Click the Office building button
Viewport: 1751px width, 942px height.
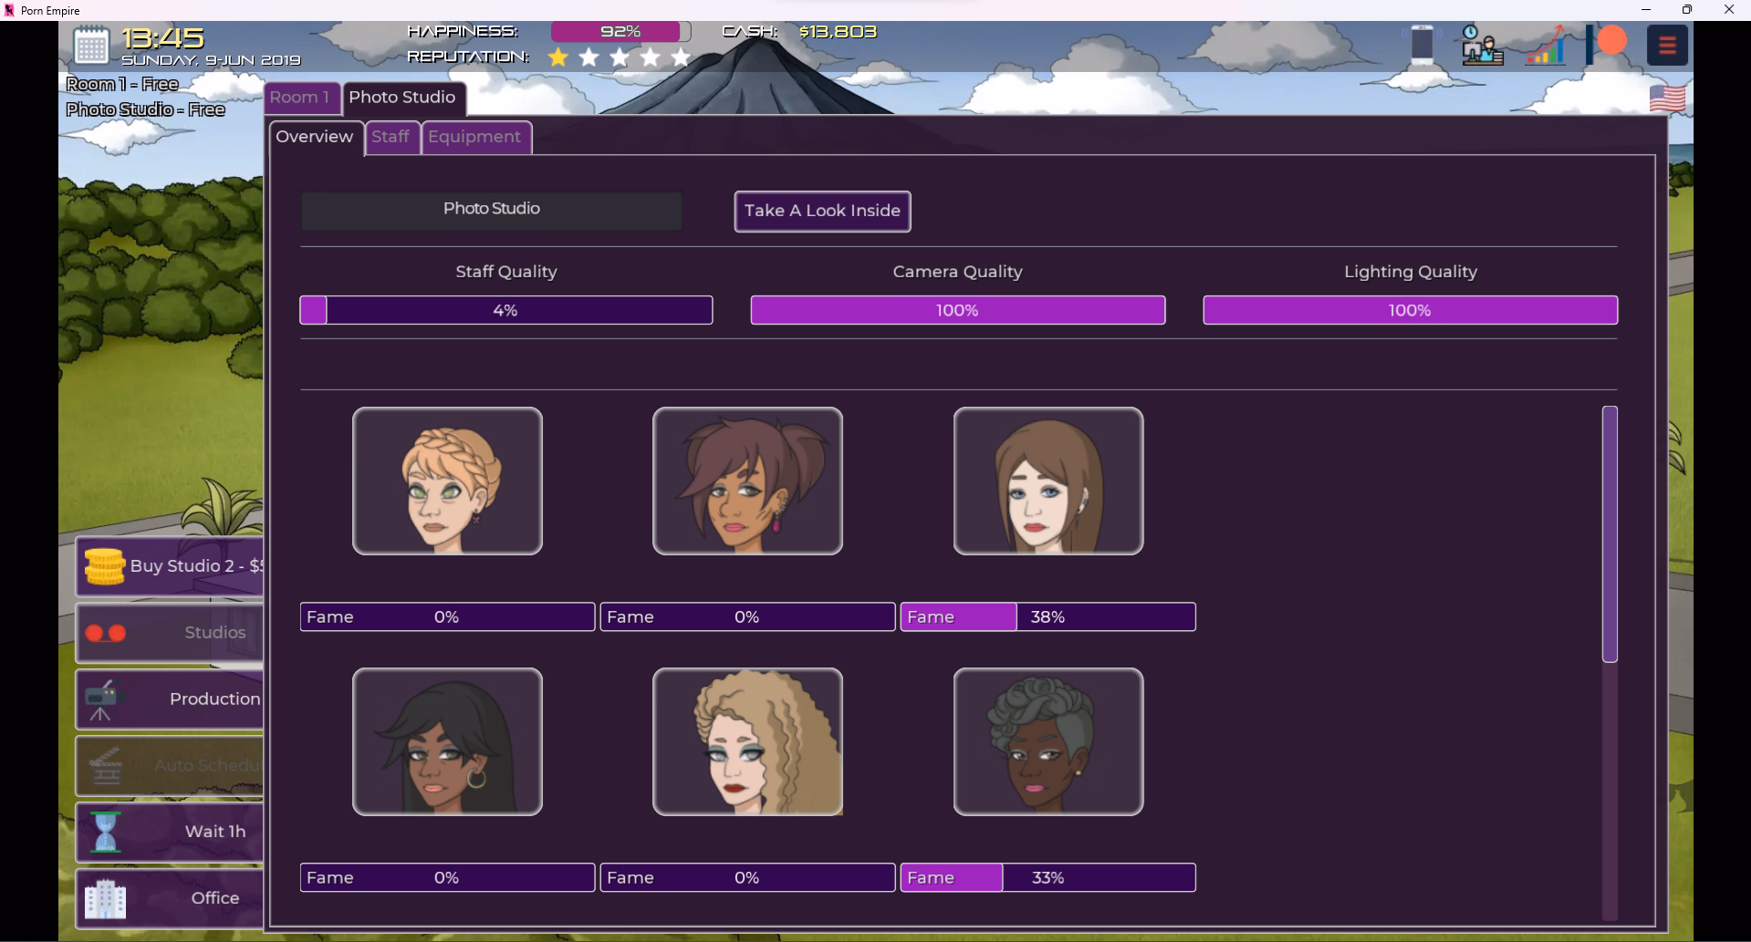click(170, 898)
